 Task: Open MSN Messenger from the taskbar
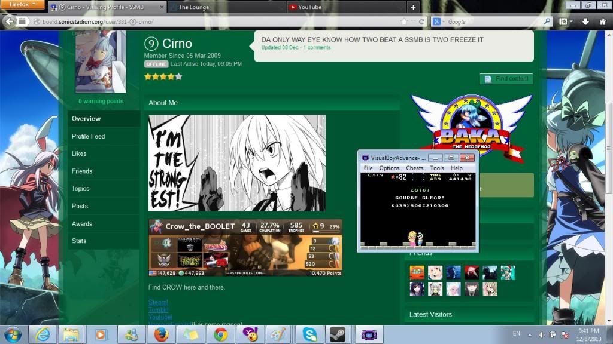132,334
